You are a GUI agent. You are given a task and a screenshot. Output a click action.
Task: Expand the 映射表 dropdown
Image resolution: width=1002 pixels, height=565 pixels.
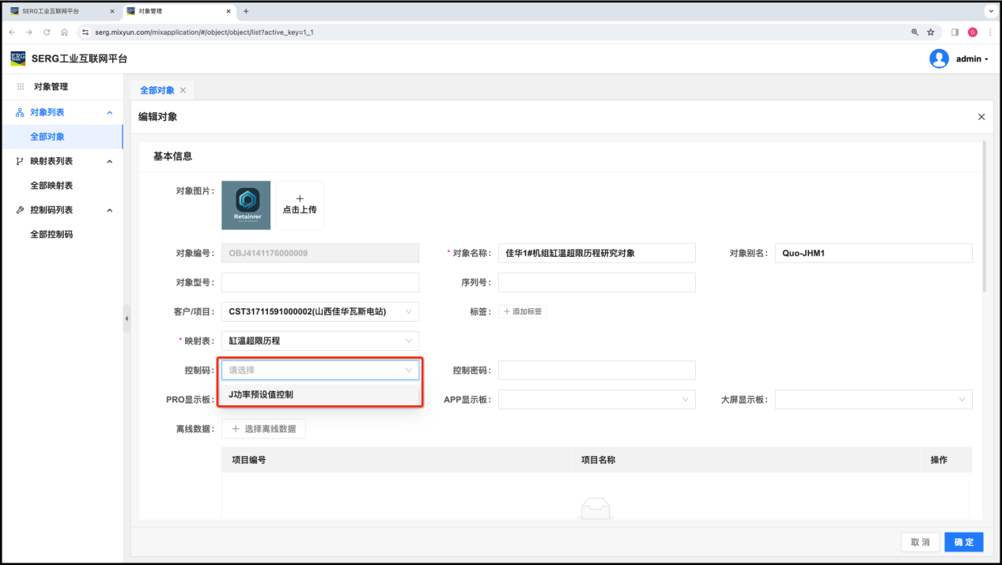click(320, 341)
